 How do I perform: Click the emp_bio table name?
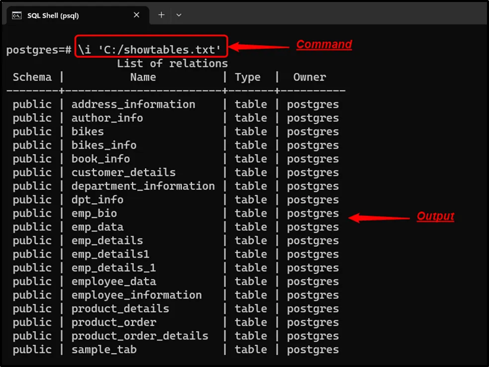[94, 214]
